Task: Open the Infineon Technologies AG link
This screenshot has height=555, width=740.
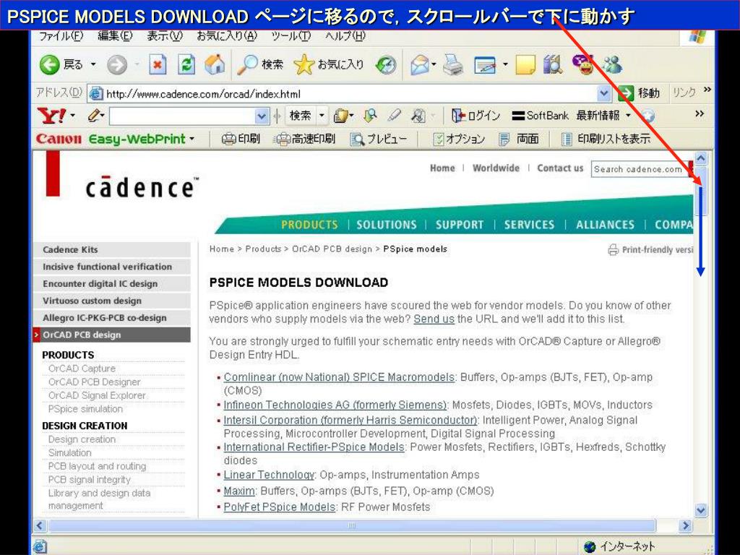Action: click(335, 405)
